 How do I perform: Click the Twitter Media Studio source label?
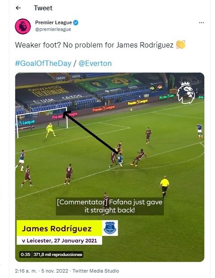[96, 271]
